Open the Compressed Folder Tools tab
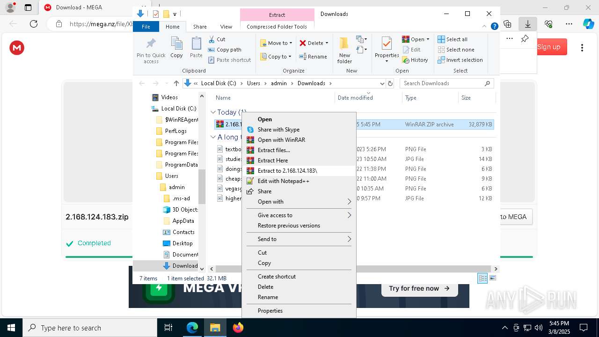Viewport: 599px width, 337px height. tap(277, 27)
